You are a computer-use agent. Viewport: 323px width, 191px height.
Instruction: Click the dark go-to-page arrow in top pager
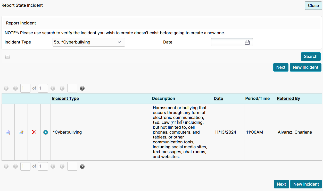click(82, 88)
